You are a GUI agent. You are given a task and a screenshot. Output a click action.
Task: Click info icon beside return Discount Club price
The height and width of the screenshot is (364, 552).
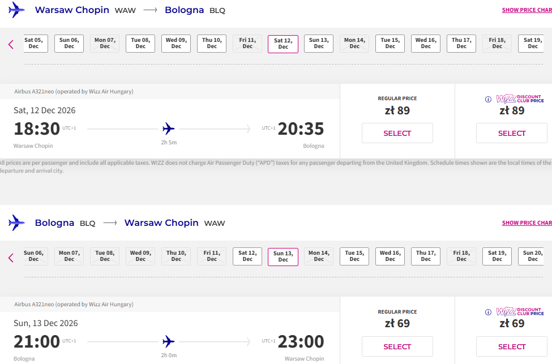pos(488,312)
